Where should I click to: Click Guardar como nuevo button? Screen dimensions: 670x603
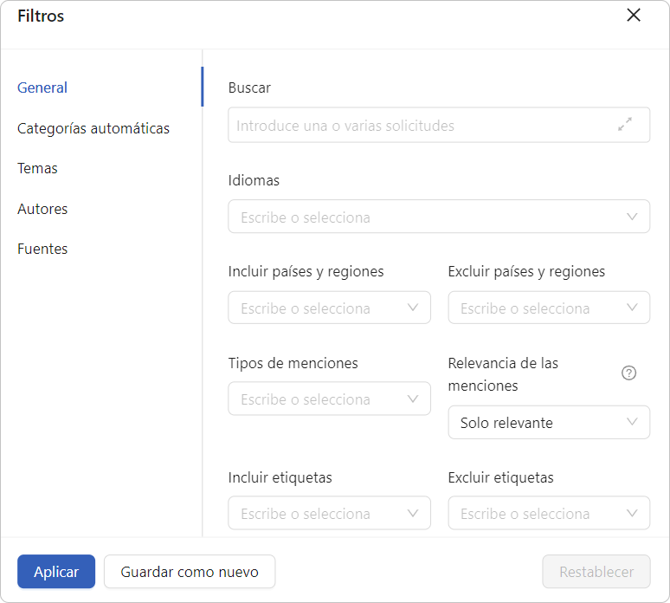[190, 571]
